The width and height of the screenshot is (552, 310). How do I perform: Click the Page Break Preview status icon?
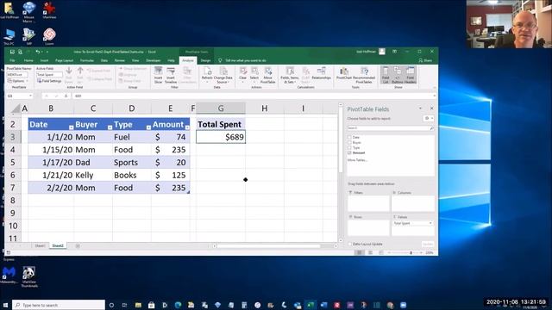tap(381, 252)
